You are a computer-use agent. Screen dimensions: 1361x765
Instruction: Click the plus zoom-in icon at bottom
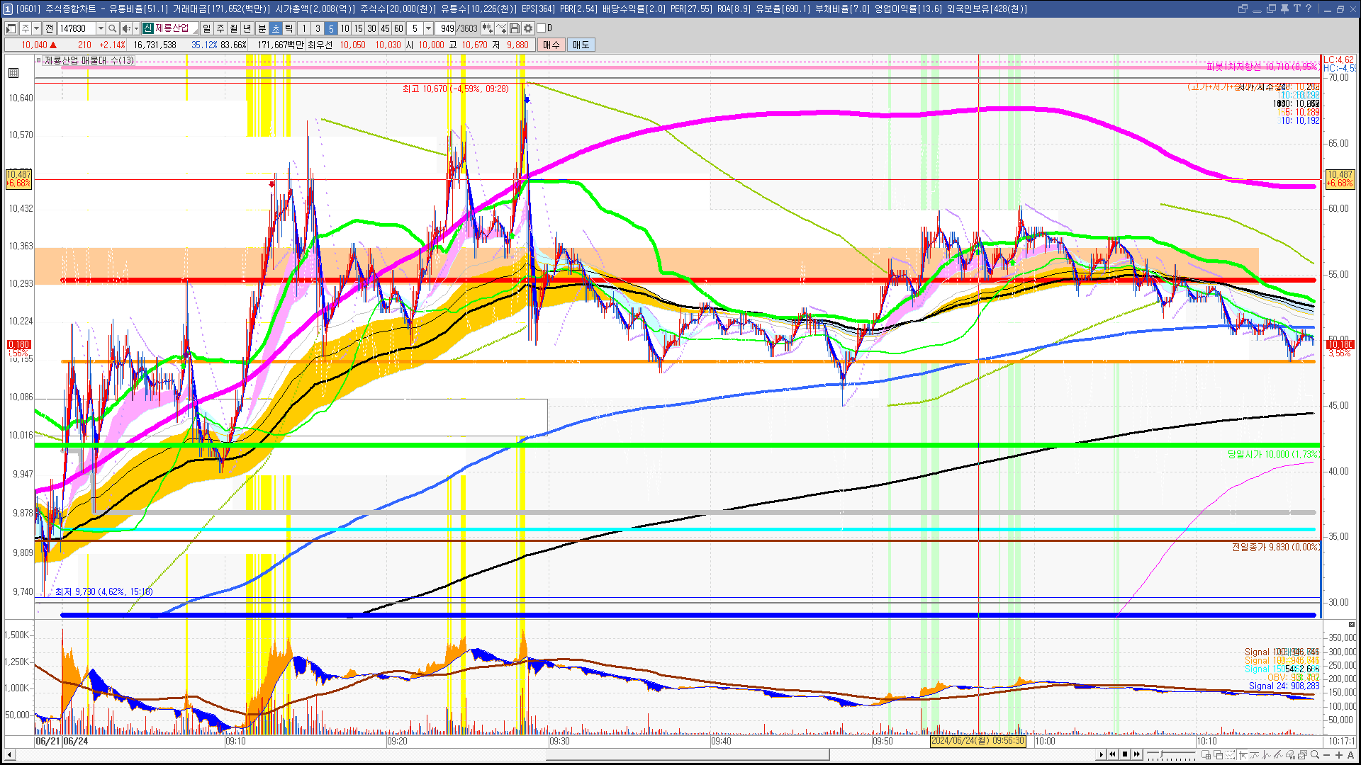(x=1339, y=755)
